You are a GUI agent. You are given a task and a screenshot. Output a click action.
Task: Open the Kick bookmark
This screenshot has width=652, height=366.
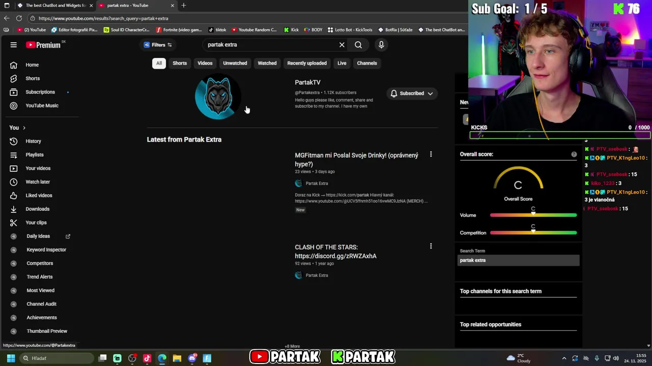pyautogui.click(x=291, y=30)
